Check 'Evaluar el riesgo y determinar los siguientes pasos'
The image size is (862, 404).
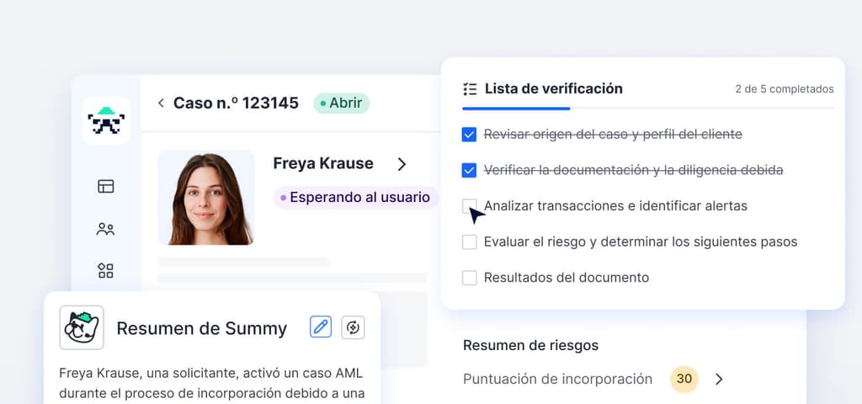point(469,242)
